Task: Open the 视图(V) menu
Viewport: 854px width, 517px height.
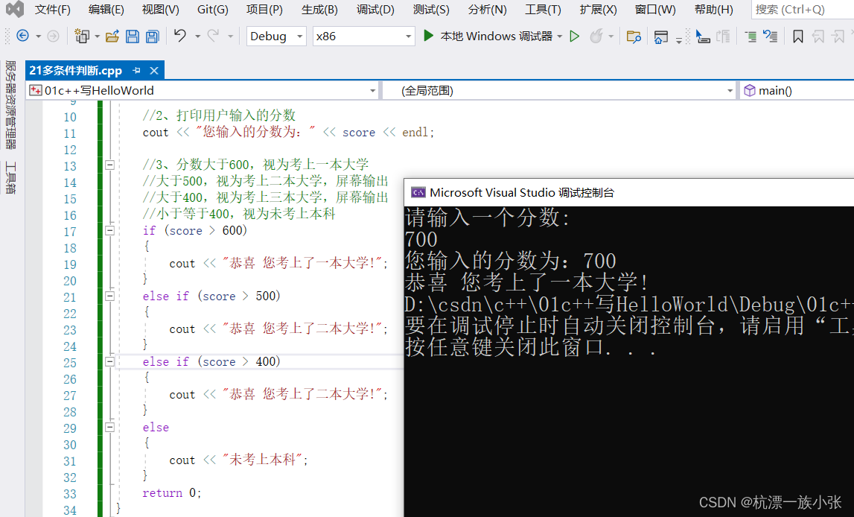Action: coord(161,9)
